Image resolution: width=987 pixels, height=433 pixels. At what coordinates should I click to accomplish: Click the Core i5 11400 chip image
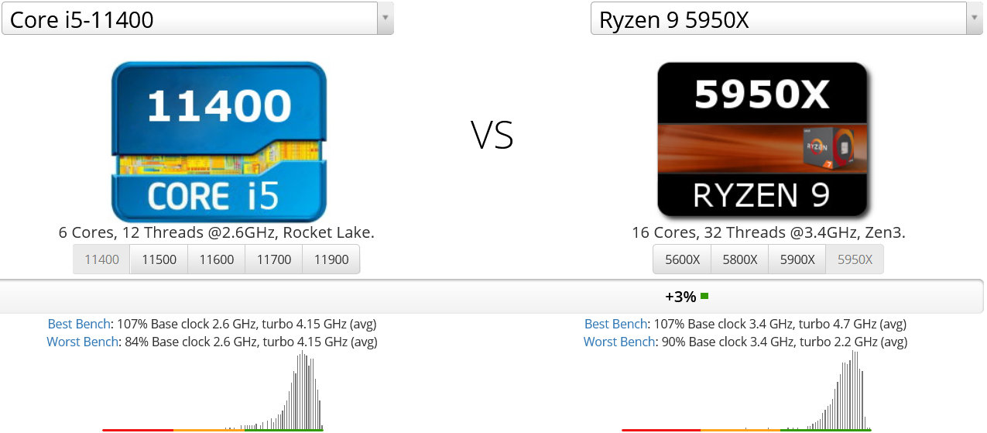[219, 142]
